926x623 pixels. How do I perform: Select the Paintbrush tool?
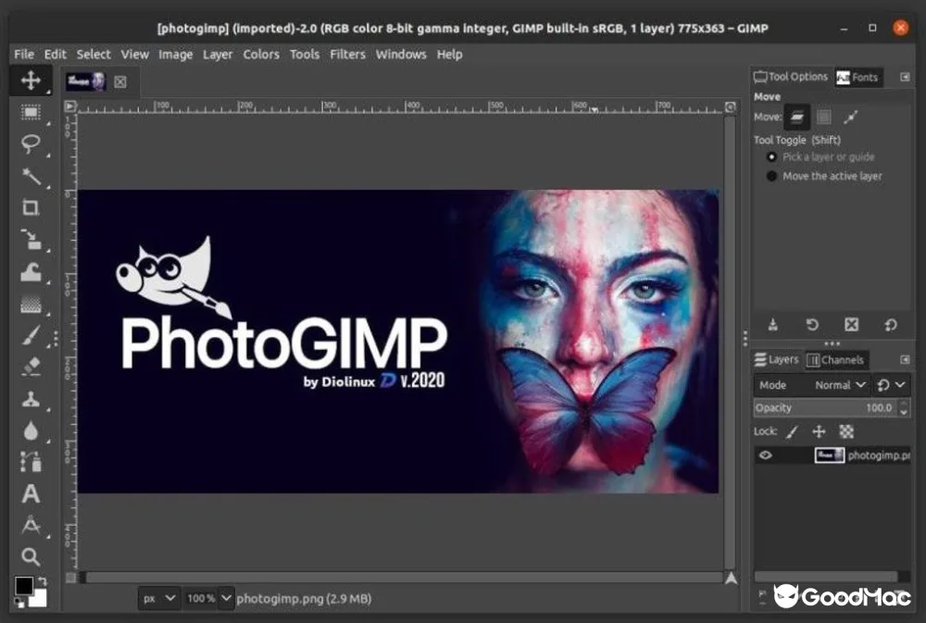(x=31, y=335)
